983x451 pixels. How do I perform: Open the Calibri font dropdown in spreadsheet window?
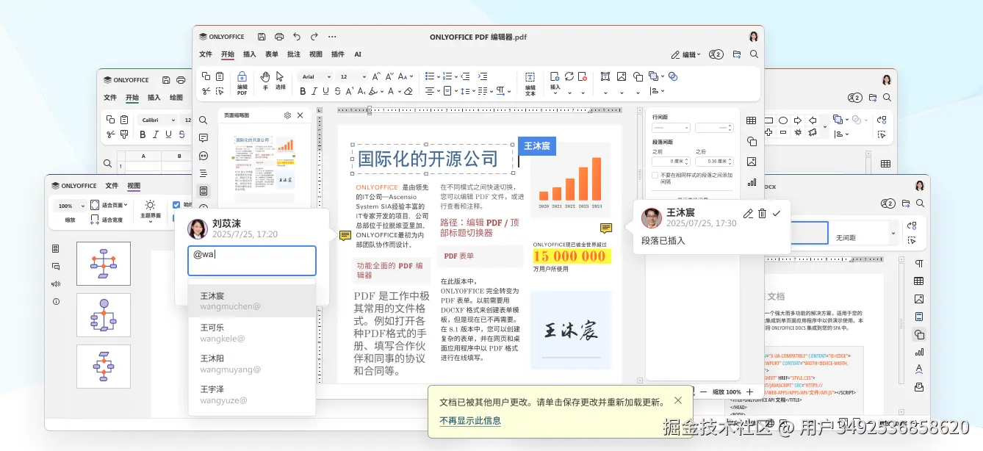158,120
